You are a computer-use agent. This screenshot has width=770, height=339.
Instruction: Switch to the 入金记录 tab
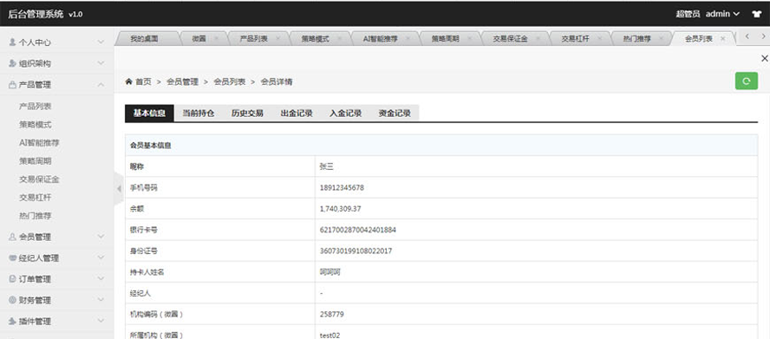pos(346,113)
